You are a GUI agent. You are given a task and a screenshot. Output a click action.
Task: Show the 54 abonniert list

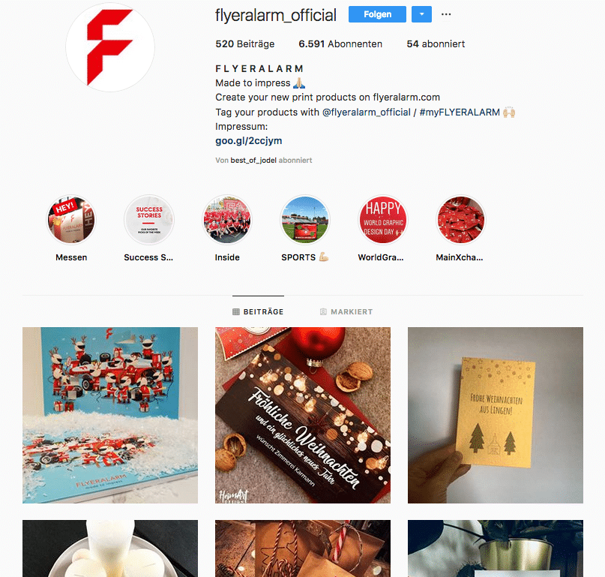click(436, 44)
